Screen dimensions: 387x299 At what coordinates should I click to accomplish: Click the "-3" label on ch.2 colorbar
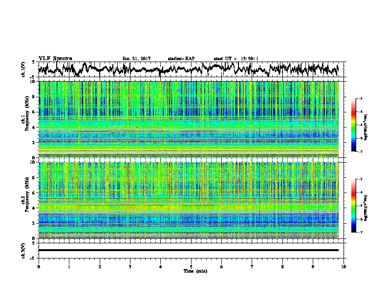(x=361, y=179)
